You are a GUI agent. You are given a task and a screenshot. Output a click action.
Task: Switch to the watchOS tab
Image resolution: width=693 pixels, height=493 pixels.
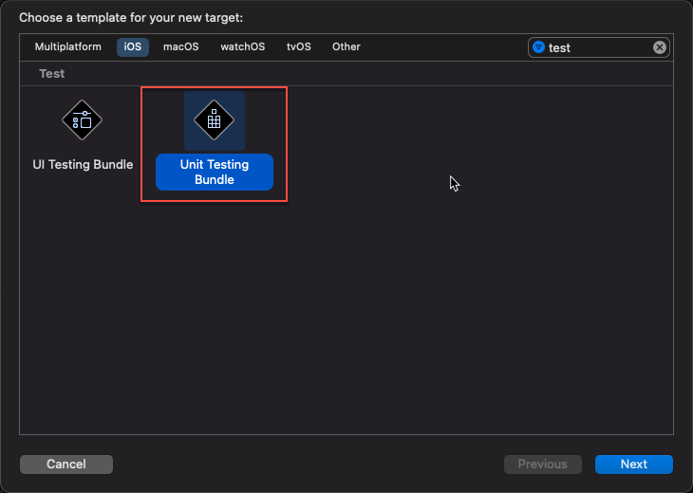pos(243,46)
